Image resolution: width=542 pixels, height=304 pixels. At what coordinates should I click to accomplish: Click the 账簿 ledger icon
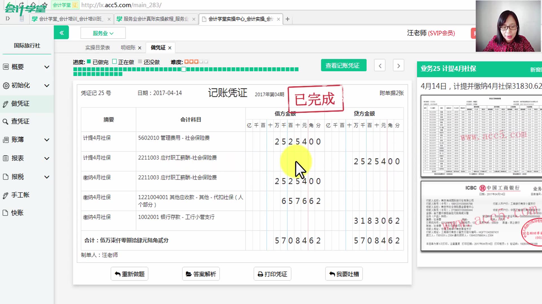tap(5, 140)
